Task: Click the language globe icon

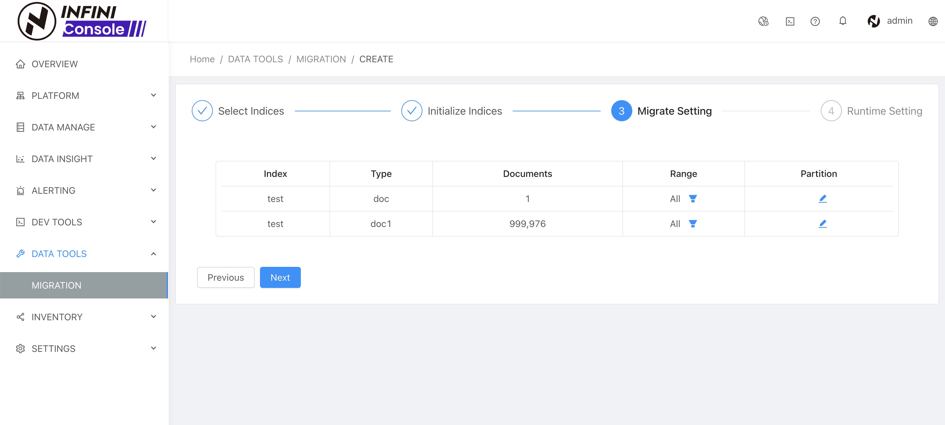Action: [933, 21]
